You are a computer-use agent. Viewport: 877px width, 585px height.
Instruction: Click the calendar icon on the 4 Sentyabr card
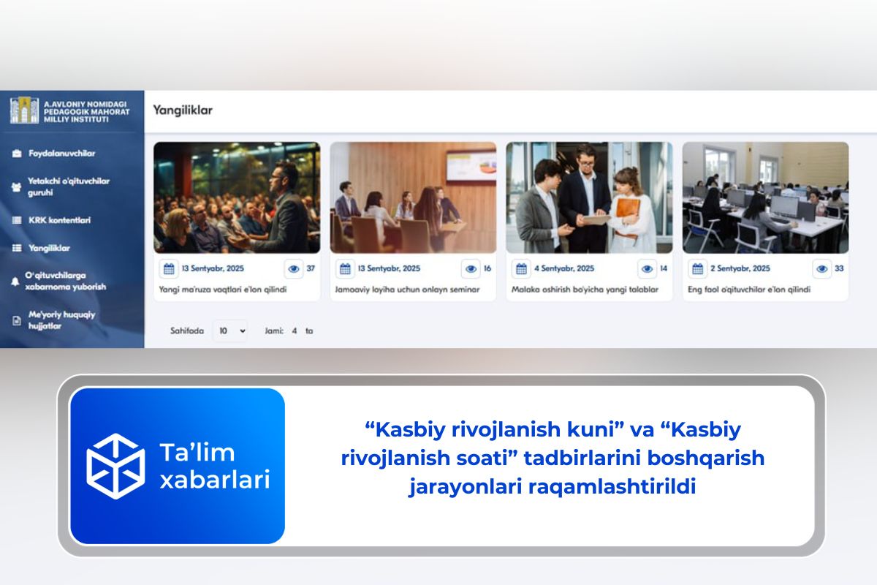522,268
